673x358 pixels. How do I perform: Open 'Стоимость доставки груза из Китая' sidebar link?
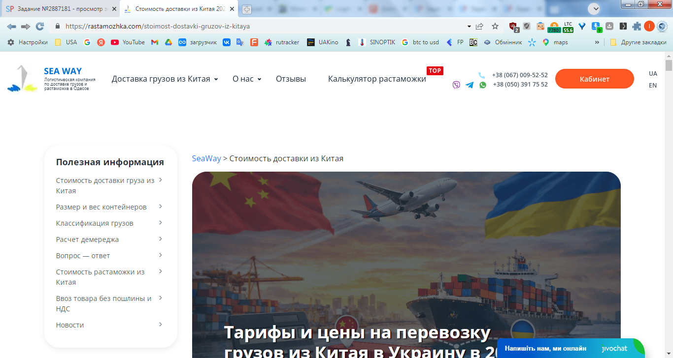[x=105, y=185]
